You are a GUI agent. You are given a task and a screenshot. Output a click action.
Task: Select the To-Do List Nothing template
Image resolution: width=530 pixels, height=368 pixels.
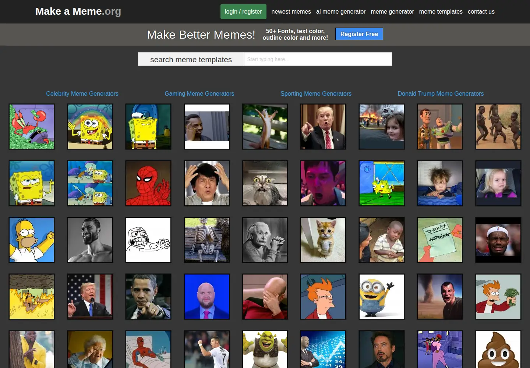[440, 240]
